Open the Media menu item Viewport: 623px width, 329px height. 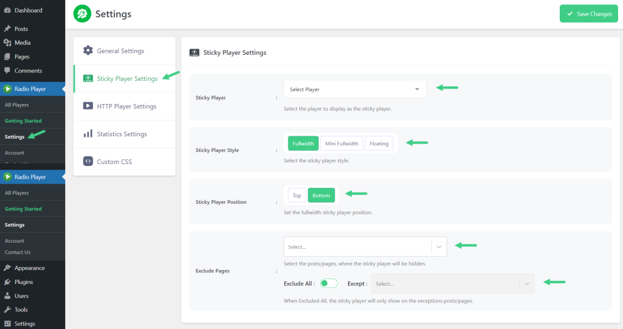33,43
